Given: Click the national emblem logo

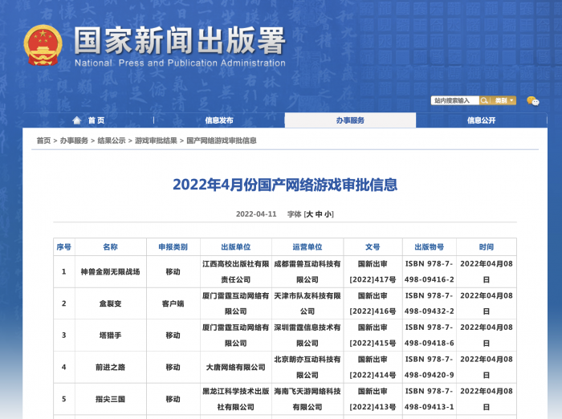Looking at the screenshot, I should click(42, 46).
